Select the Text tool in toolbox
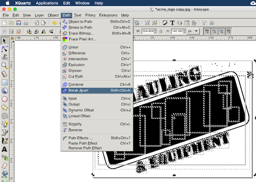 pyautogui.click(x=4, y=149)
